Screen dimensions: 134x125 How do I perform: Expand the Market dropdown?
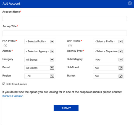(108, 76)
